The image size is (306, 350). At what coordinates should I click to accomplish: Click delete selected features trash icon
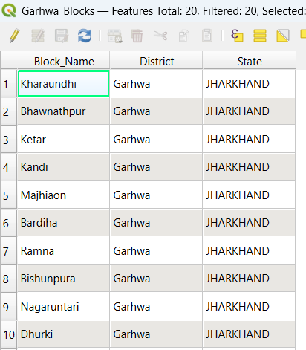(137, 36)
